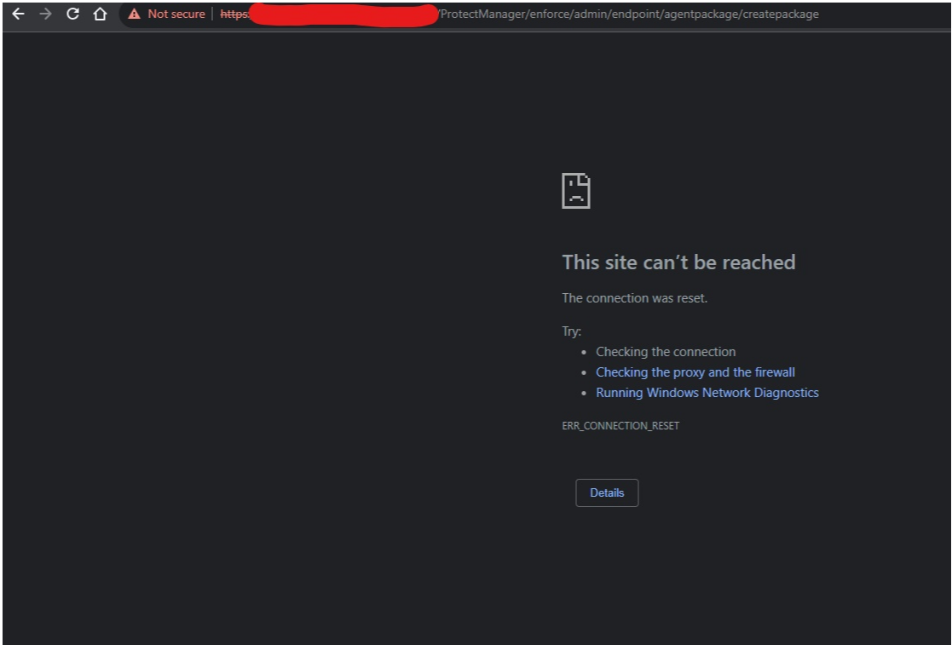Image resolution: width=952 pixels, height=645 pixels.
Task: Click the URL path ending in createpackage
Action: click(x=628, y=14)
